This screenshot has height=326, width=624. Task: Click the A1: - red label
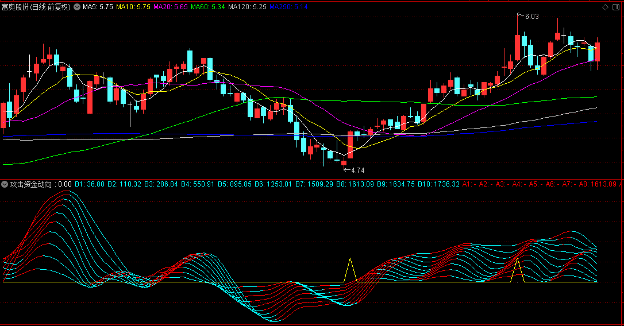coord(469,184)
